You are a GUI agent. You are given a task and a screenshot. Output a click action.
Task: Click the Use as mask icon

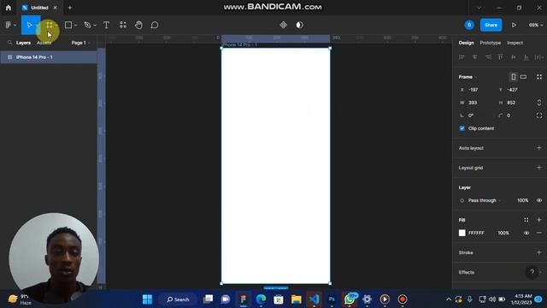click(299, 25)
